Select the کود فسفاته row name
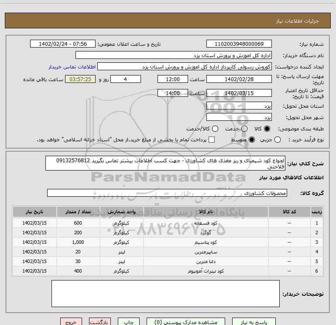The width and height of the screenshot is (336, 325). (x=206, y=223)
